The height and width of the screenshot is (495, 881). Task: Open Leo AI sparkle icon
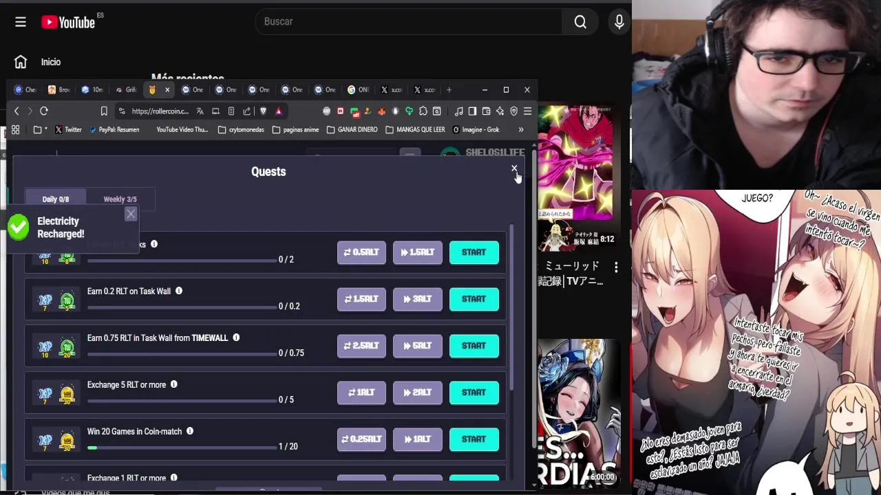[x=500, y=111]
